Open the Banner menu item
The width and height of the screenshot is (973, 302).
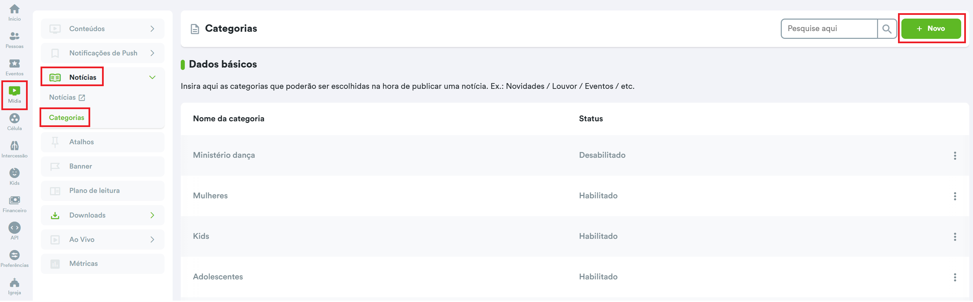(80, 167)
